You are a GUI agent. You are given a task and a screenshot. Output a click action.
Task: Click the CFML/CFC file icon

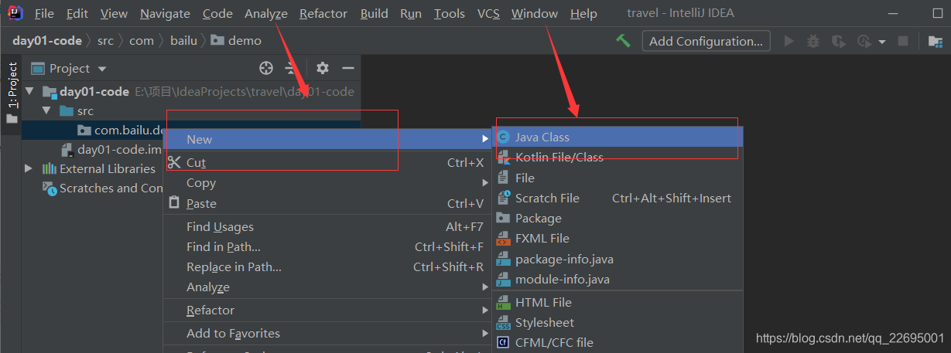coord(503,342)
